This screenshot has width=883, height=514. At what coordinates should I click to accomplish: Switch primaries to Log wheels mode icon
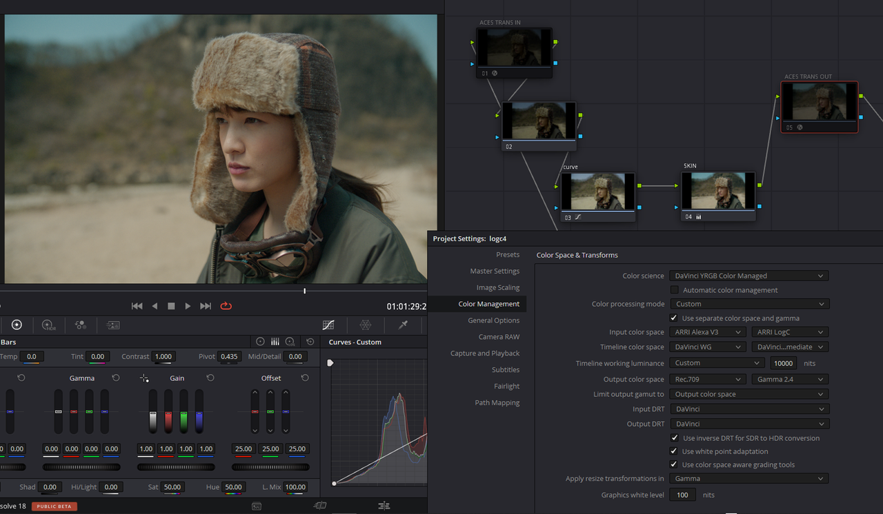click(290, 342)
